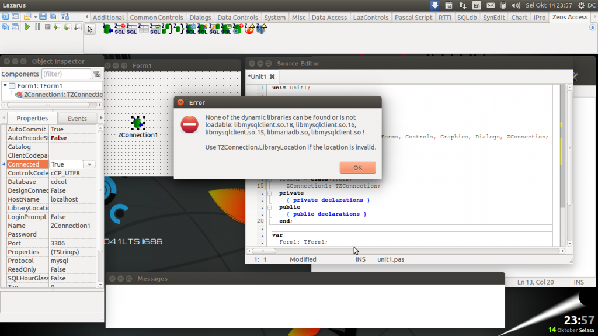The image size is (598, 336).
Task: Choose the TZStoredProc component icon
Action: (191, 29)
